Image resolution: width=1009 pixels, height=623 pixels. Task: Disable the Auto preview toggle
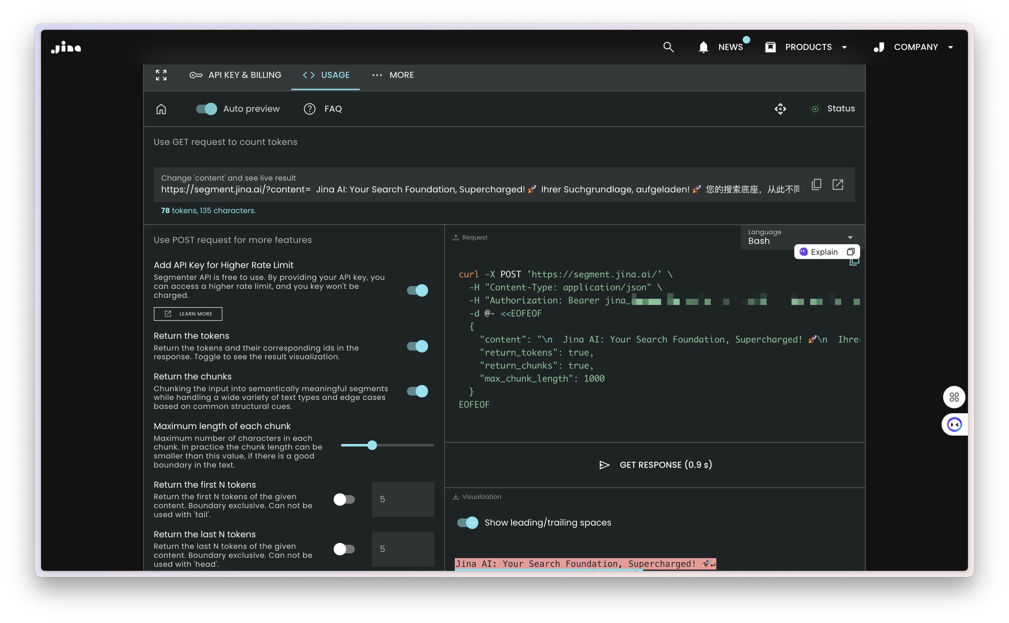tap(206, 109)
